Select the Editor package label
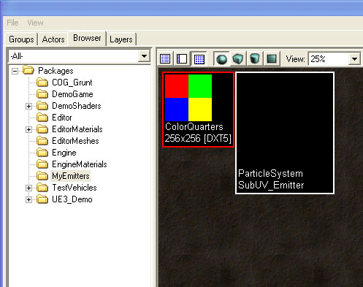The width and height of the screenshot is (363, 287). [x=62, y=118]
